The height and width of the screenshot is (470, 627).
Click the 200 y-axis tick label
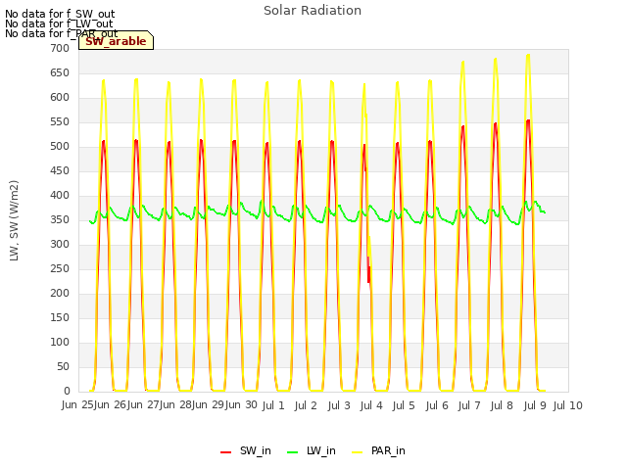60,294
